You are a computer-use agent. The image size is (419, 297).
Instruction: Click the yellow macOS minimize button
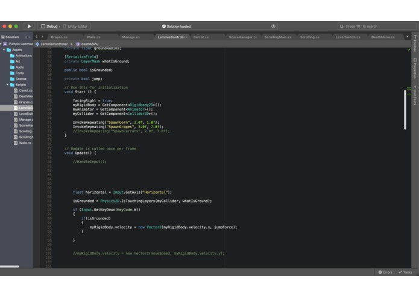(10, 26)
